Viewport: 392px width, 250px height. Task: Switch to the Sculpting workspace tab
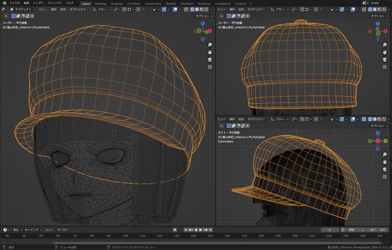[x=116, y=3]
